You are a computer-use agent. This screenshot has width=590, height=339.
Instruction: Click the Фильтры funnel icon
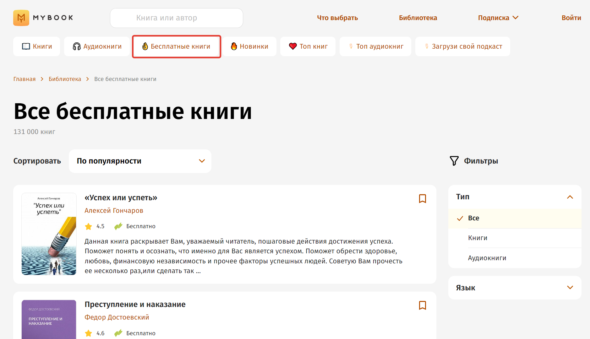coord(454,161)
